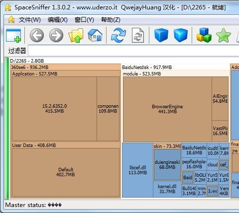Open the 窗口(Y) menu
Image resolution: width=239 pixels, height=213 pixels.
click(84, 20)
